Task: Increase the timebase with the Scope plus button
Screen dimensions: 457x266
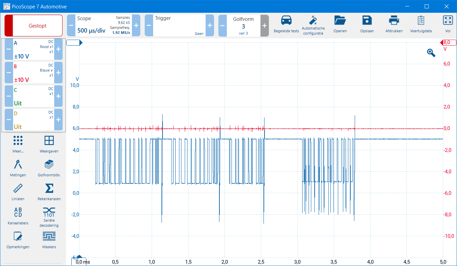Action: point(136,26)
